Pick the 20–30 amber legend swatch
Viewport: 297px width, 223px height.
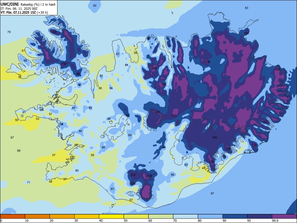(62, 216)
